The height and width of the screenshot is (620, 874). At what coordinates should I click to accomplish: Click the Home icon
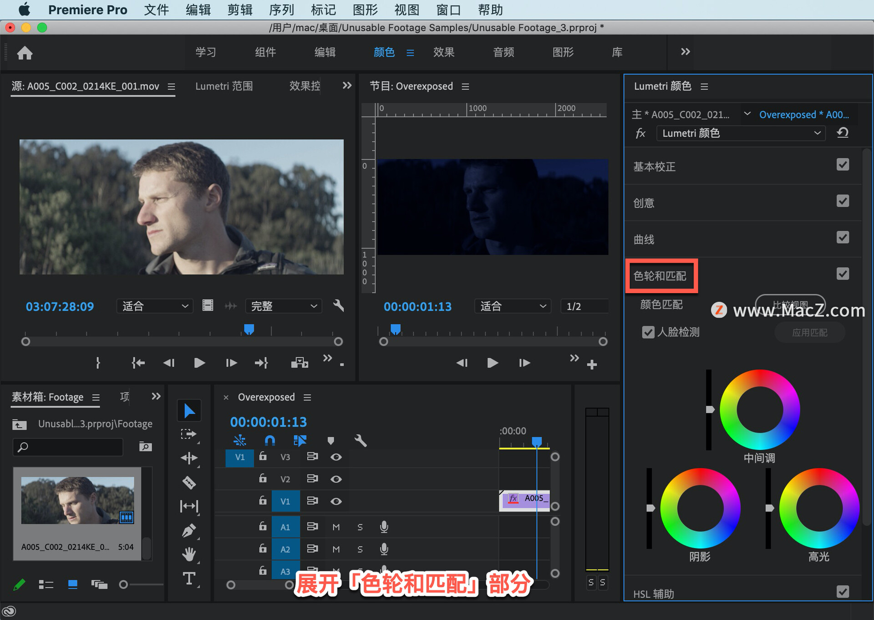click(25, 53)
